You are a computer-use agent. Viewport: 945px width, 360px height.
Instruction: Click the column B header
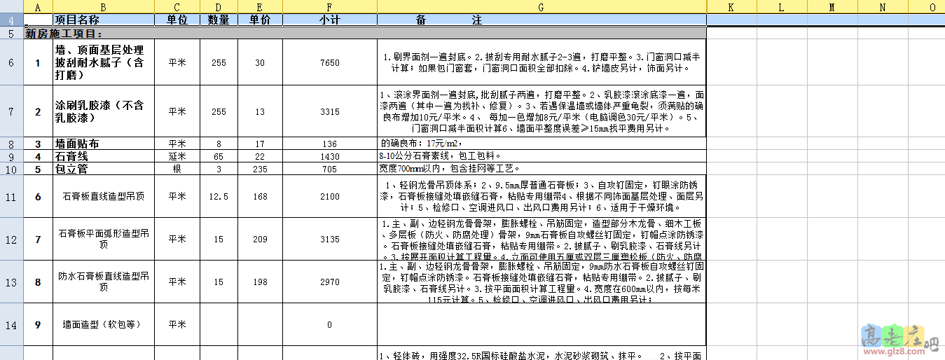click(x=103, y=7)
